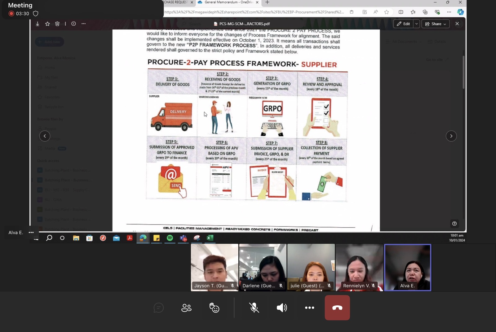Viewport: 496px width, 332px height.
Task: Hang up the meeting call
Action: point(337,308)
